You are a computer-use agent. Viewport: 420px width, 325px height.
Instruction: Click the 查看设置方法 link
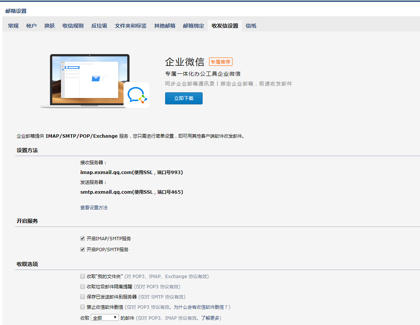click(94, 207)
